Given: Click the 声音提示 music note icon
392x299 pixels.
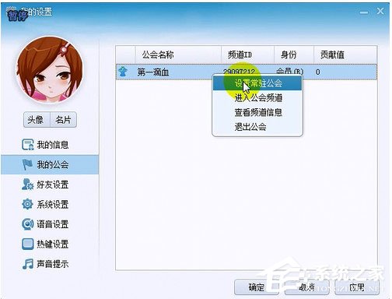Looking at the screenshot, I should click(x=27, y=264).
